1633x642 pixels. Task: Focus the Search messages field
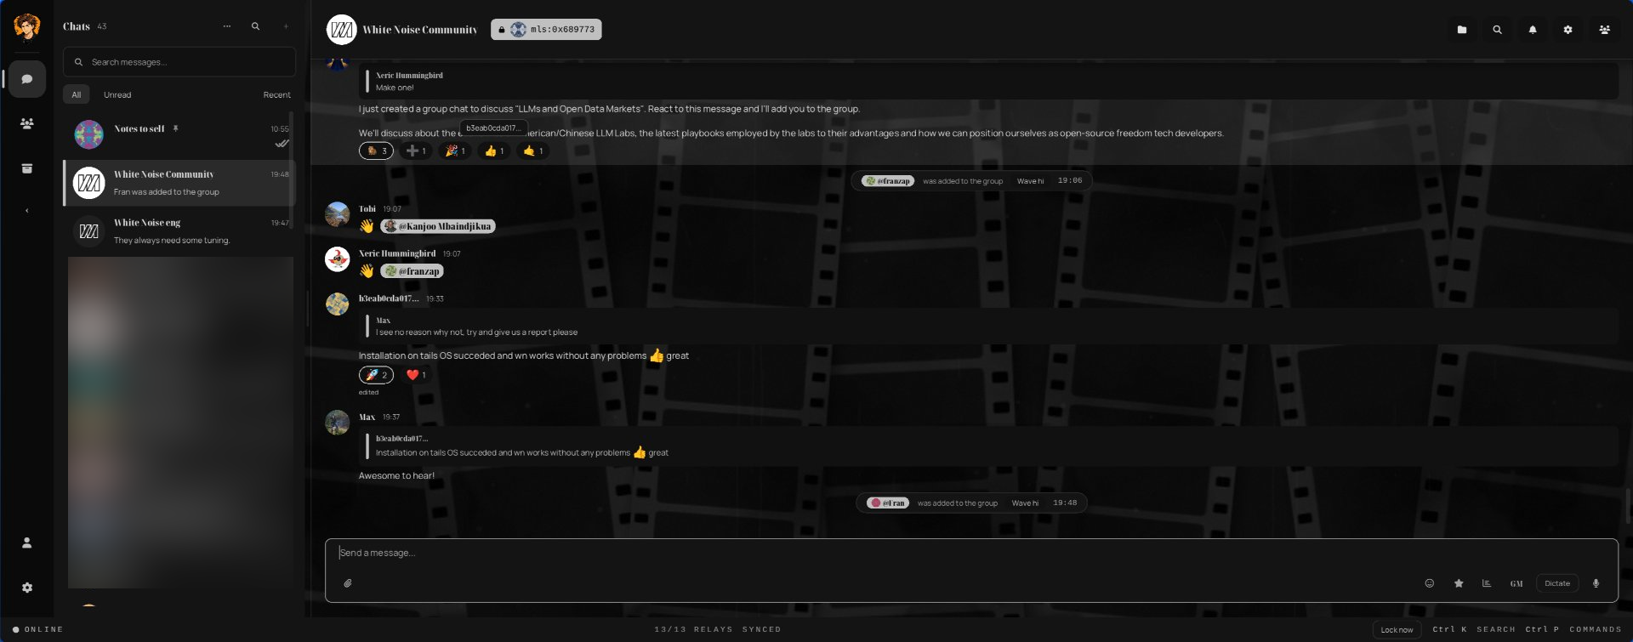(179, 62)
